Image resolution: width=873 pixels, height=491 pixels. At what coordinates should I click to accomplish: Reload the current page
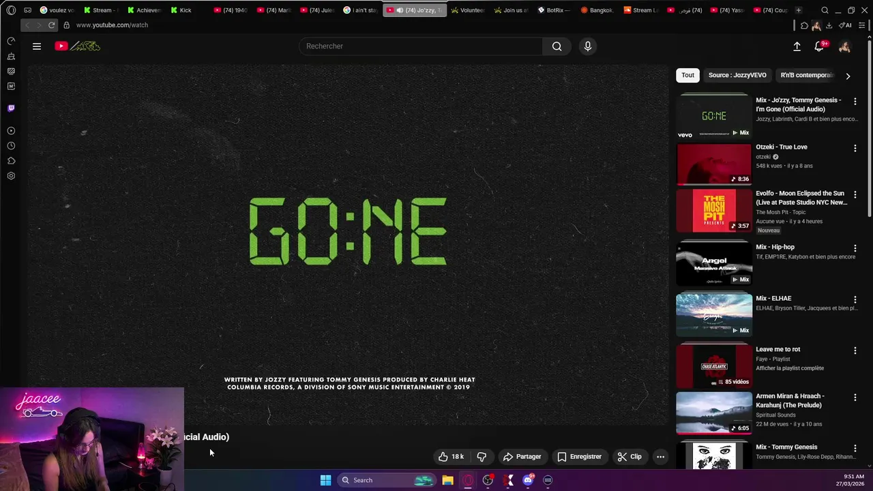click(x=51, y=25)
